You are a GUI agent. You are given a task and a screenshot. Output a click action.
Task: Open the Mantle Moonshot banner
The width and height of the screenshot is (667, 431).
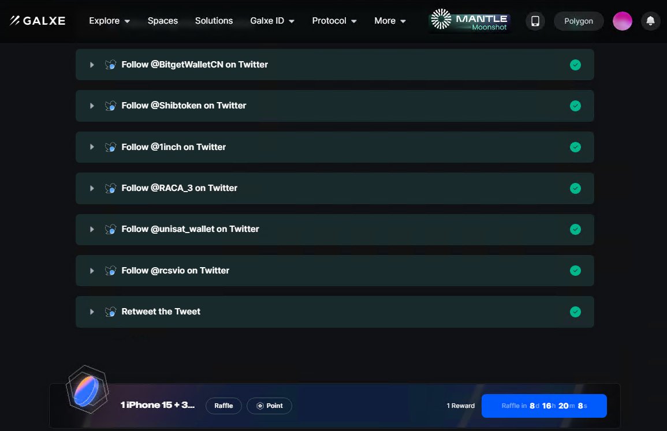469,20
